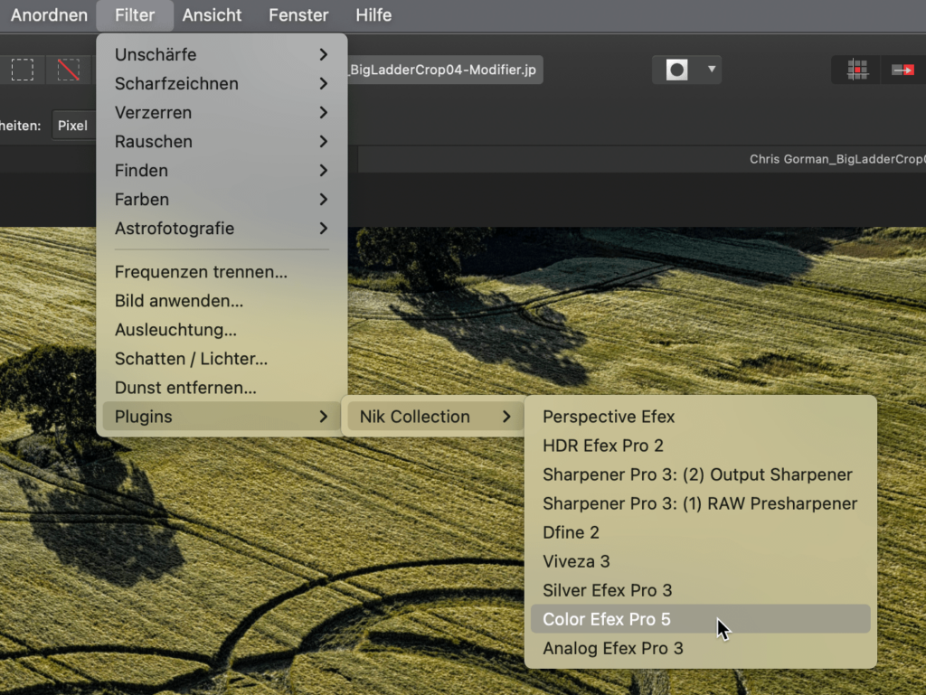Click the Chris Gorman_BigLadderCrop document title
Screen dimensions: 926x695
coord(837,159)
